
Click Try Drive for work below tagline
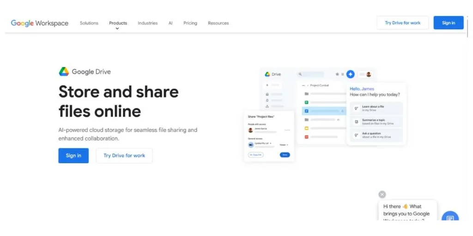[x=124, y=156]
